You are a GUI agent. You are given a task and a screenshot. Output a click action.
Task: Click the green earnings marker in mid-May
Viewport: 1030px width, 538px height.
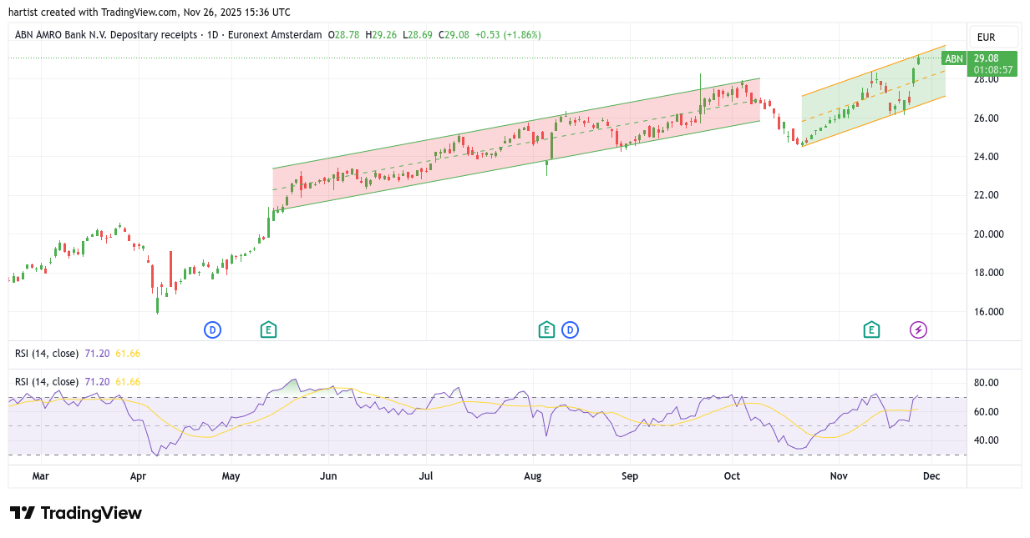coord(268,330)
